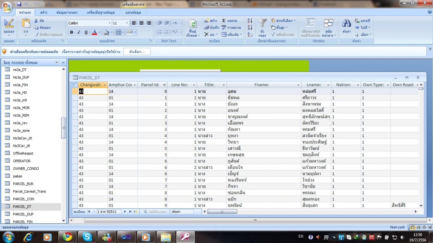Open Selection (ส่วนที่เลือก) filter dropdown

[x=283, y=21]
